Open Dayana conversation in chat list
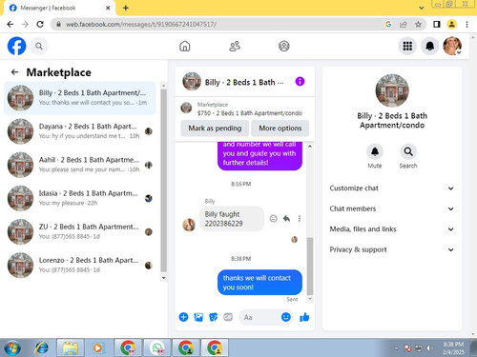This screenshot has height=357, width=477. (80, 131)
